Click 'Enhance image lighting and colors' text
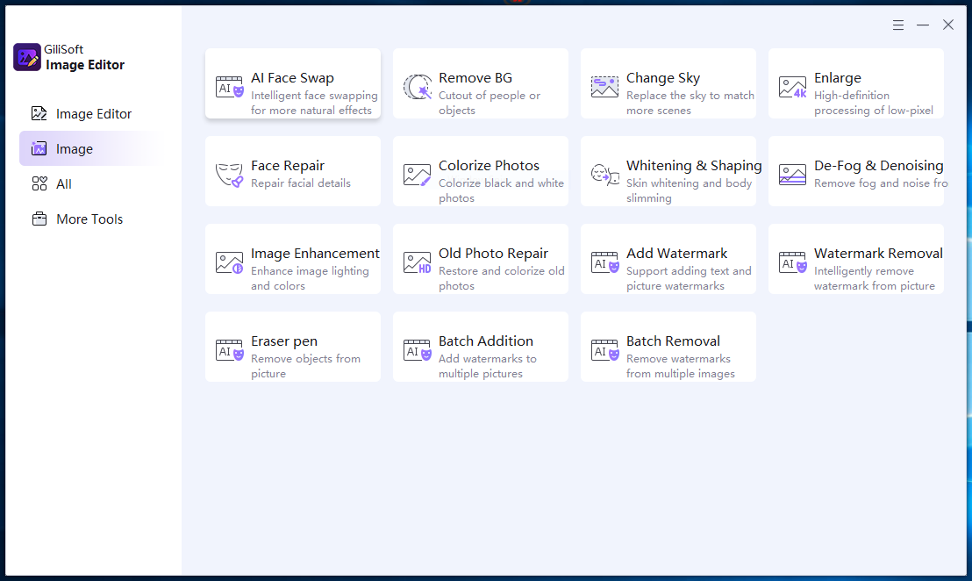 (x=310, y=278)
